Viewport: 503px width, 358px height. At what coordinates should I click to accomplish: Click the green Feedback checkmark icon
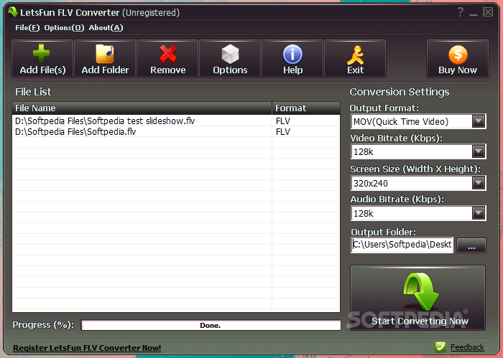440,347
